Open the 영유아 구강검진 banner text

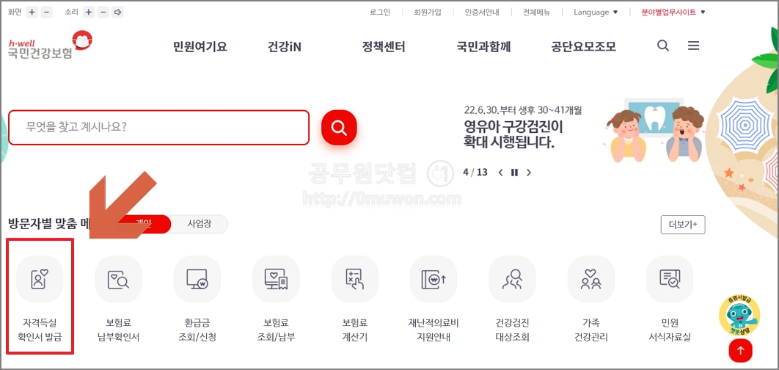click(513, 134)
